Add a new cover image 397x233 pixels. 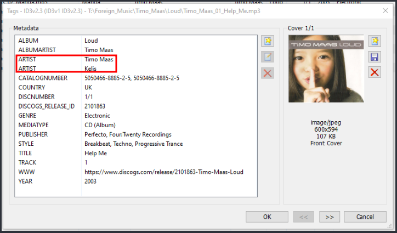click(375, 41)
